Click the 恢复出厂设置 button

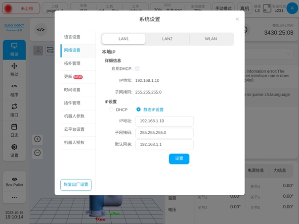(x=76, y=184)
